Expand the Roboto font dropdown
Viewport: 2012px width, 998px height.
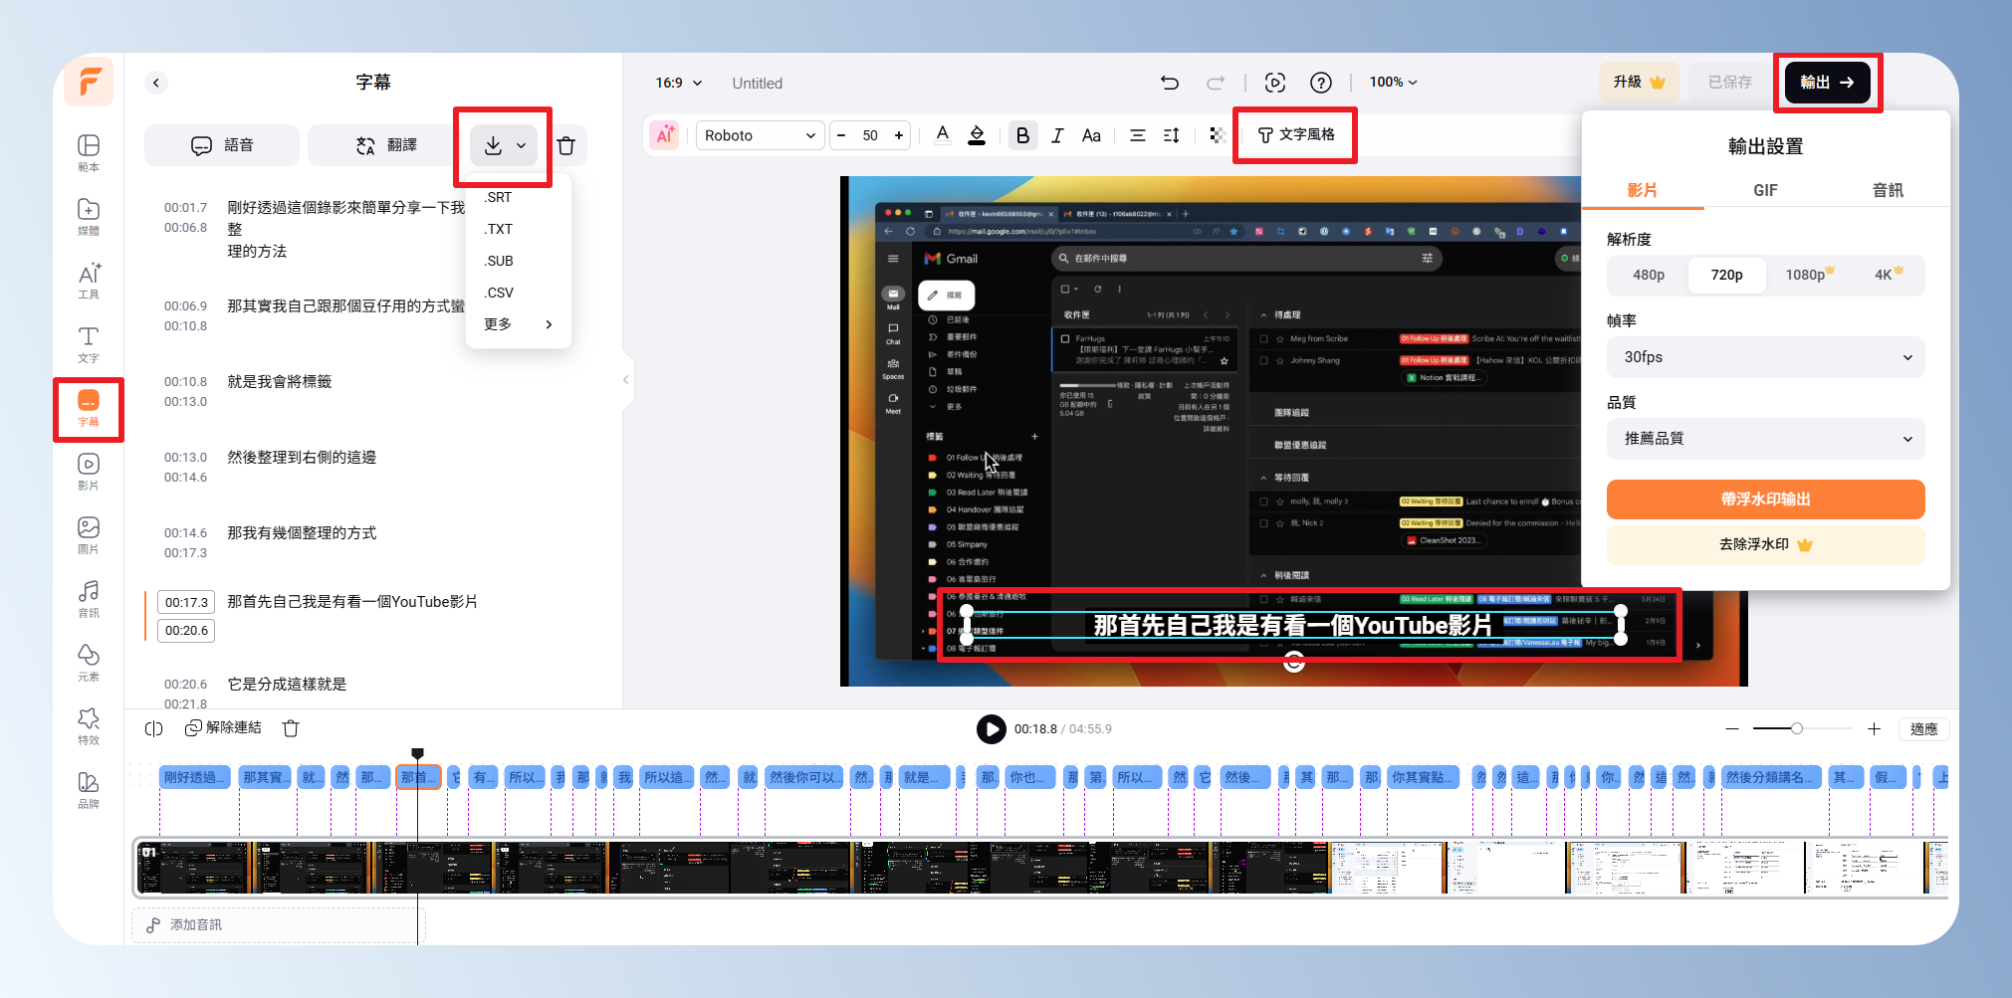[x=760, y=135]
